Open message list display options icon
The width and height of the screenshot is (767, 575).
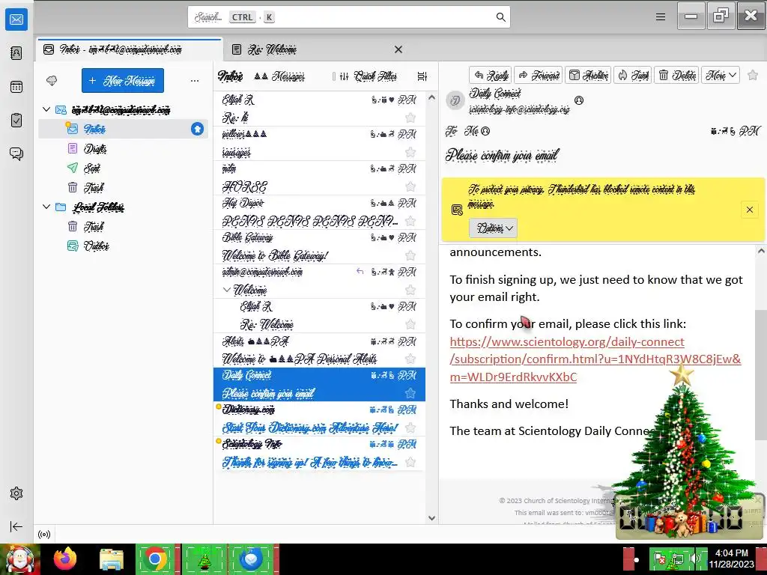click(422, 76)
